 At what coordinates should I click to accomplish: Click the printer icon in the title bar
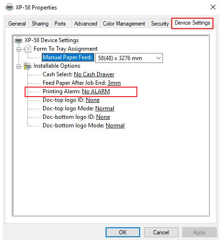pyautogui.click(x=9, y=7)
